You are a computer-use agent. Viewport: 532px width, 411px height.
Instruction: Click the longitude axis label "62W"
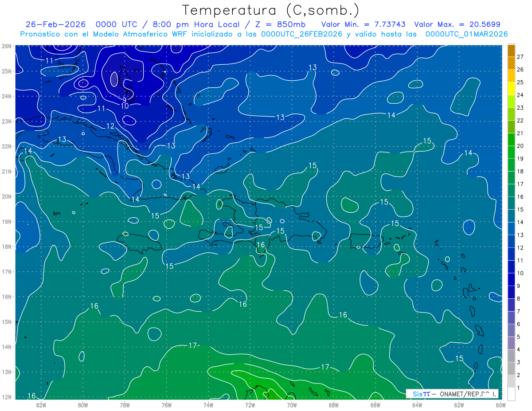459,405
